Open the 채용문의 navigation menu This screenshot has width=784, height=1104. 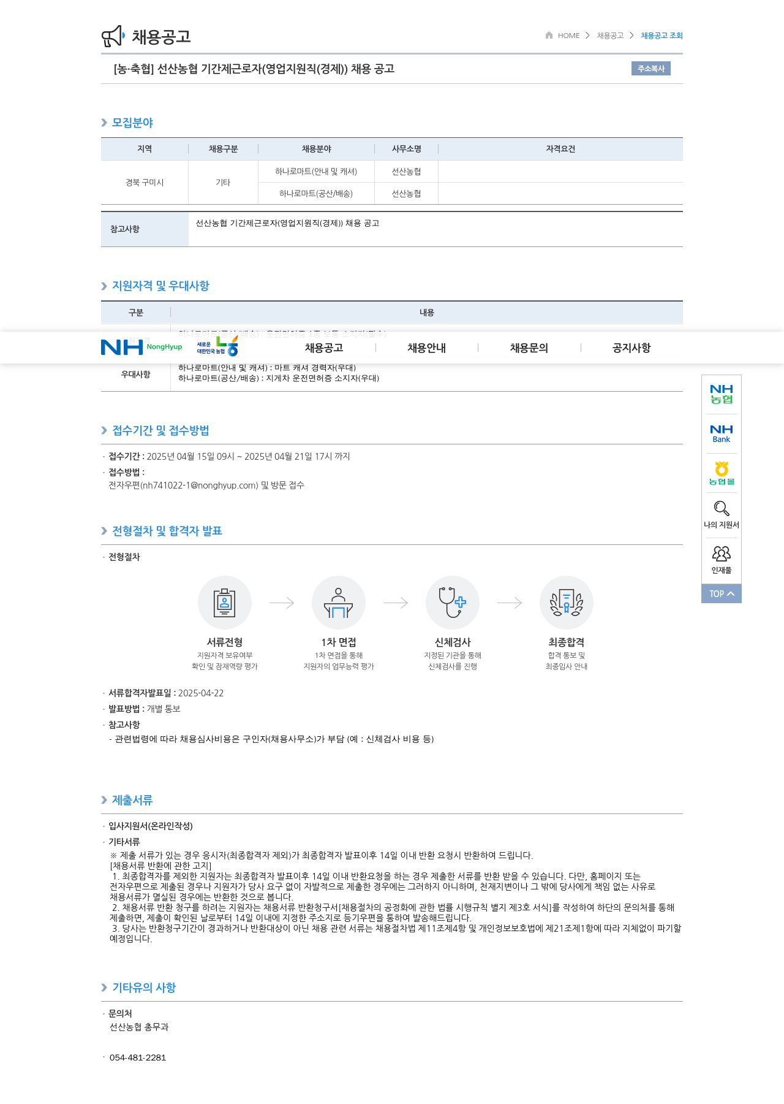click(x=529, y=348)
